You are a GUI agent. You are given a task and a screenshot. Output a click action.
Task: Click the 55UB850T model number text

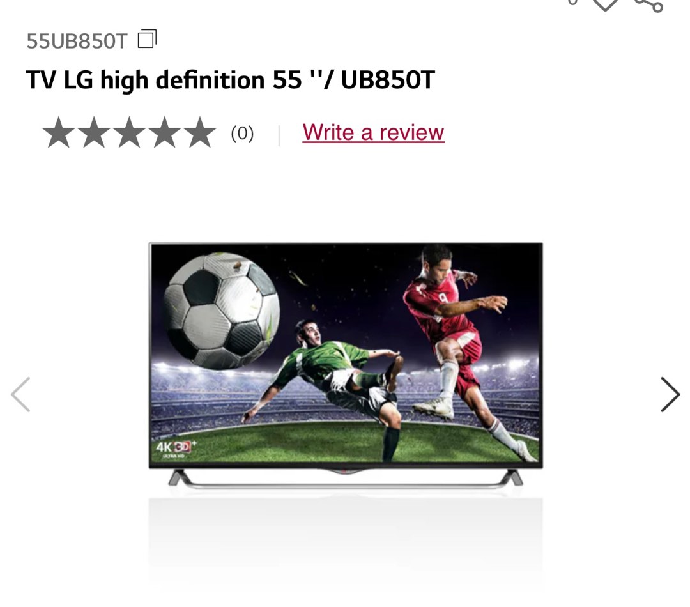(x=77, y=41)
